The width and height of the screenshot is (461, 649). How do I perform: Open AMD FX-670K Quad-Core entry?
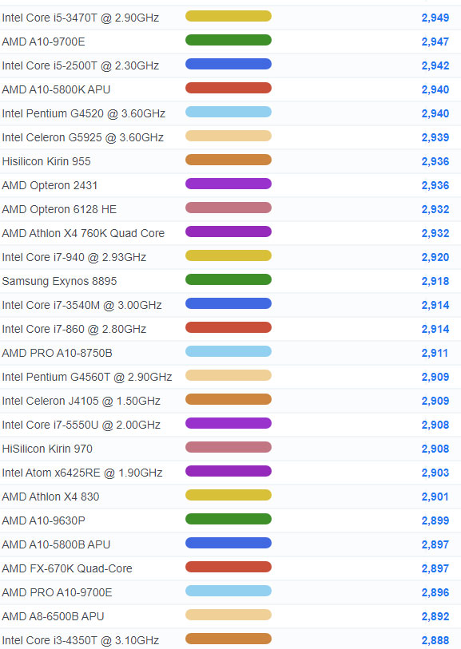click(x=67, y=569)
